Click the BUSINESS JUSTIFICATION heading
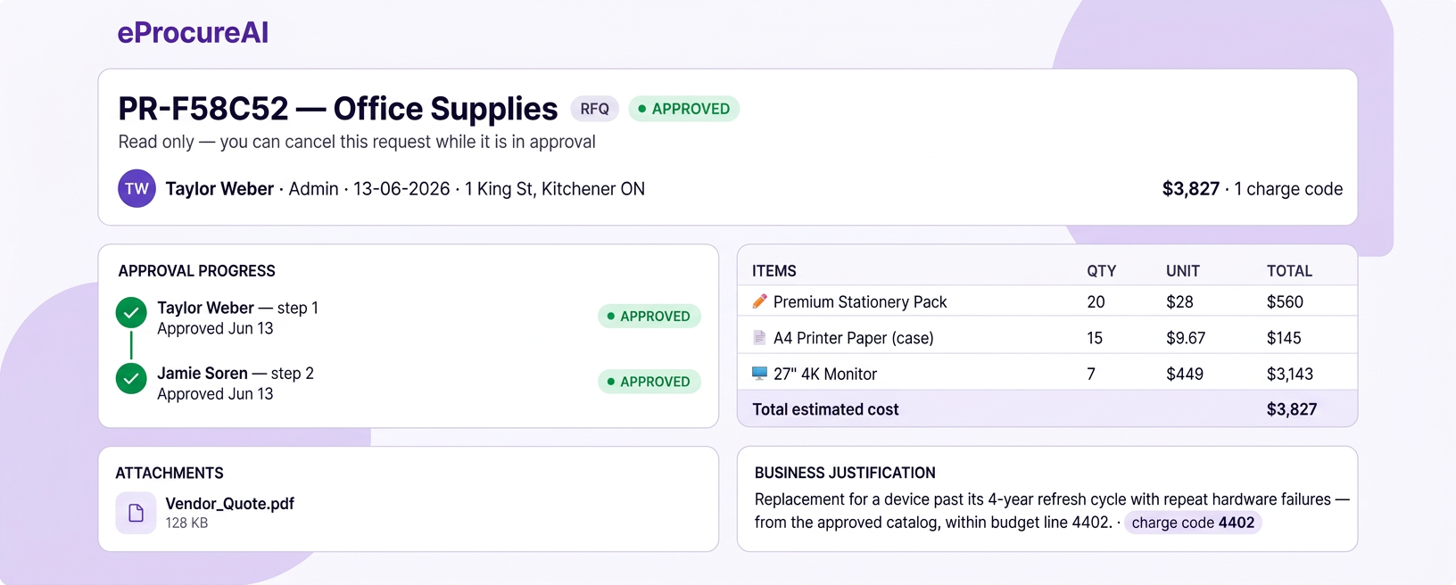 [x=845, y=474]
